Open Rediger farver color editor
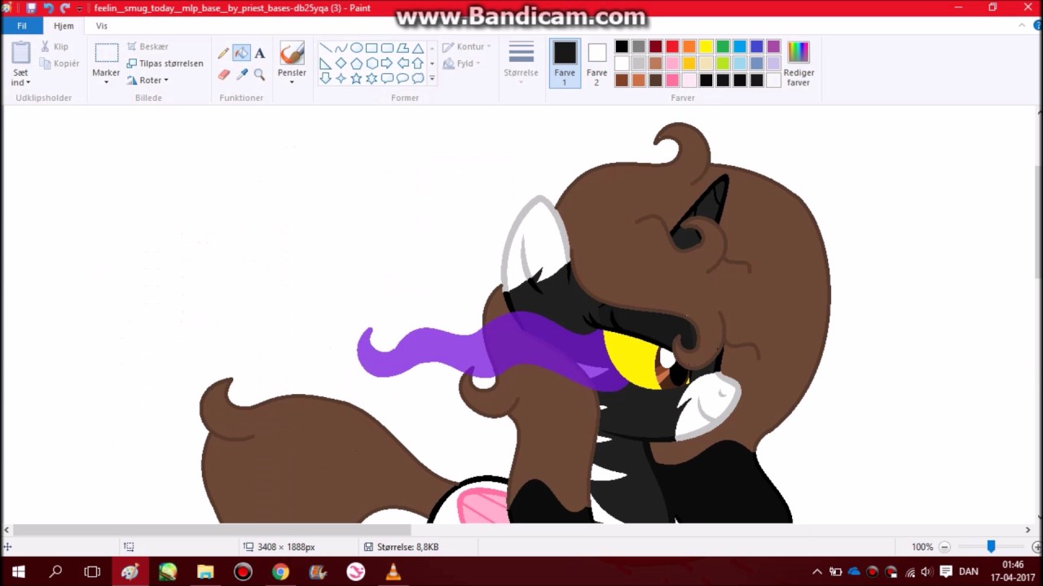1043x586 pixels. pos(799,63)
